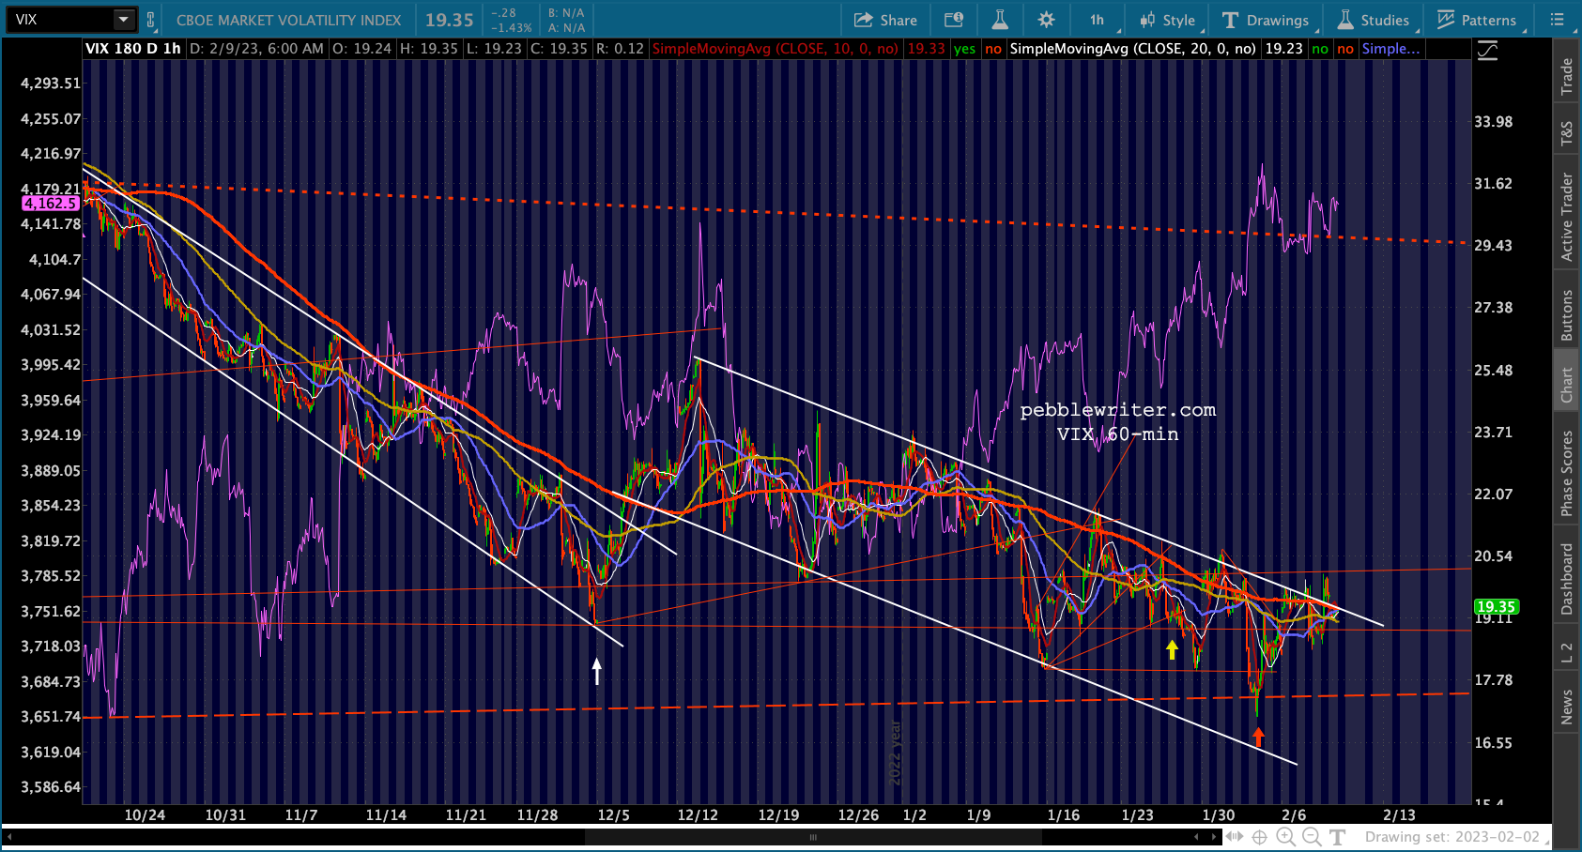Open the Share menu
The height and width of the screenshot is (852, 1582).
point(885,20)
